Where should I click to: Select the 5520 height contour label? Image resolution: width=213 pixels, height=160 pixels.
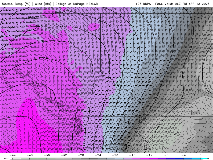point(142,118)
